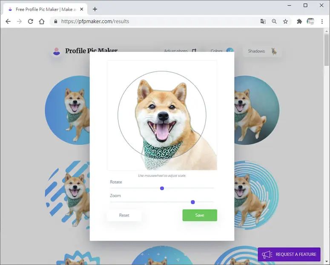Click the browser back arrow
Viewport: 330px width, 265px height.
[x=8, y=21]
